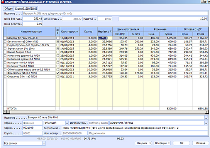Click the Розничная column group header

pyautogui.click(x=160, y=29)
